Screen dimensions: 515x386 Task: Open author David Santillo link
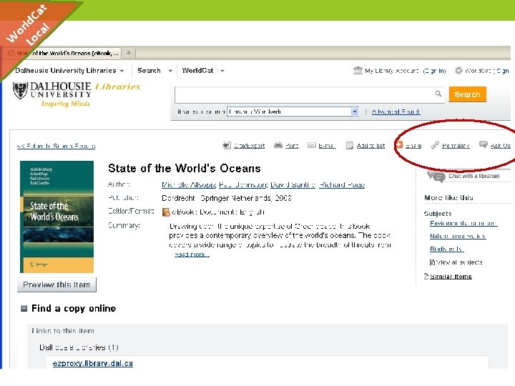[x=293, y=185]
